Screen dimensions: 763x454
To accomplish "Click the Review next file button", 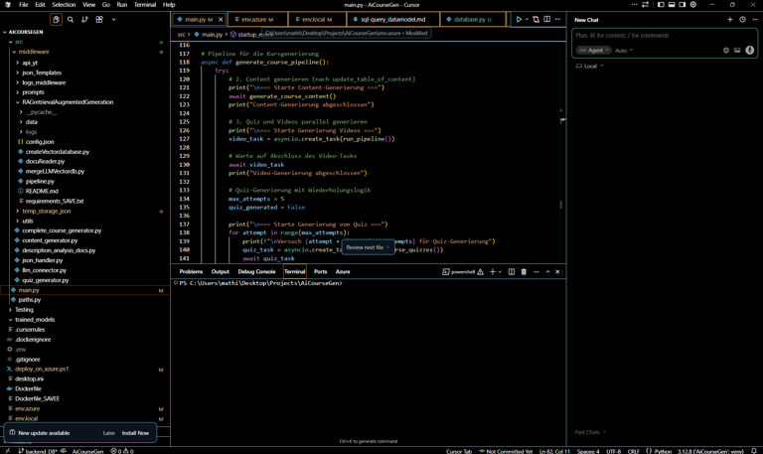I will [x=366, y=247].
